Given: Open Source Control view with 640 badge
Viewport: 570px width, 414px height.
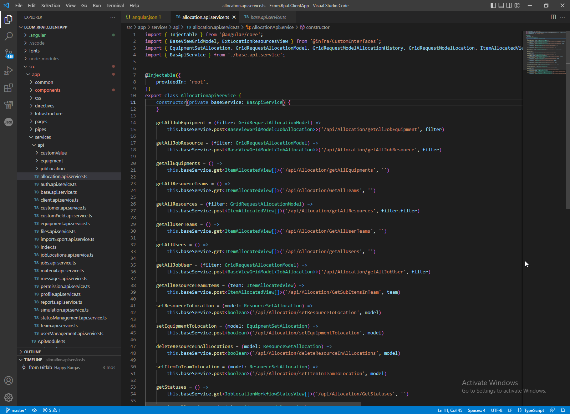Looking at the screenshot, I should (9, 54).
